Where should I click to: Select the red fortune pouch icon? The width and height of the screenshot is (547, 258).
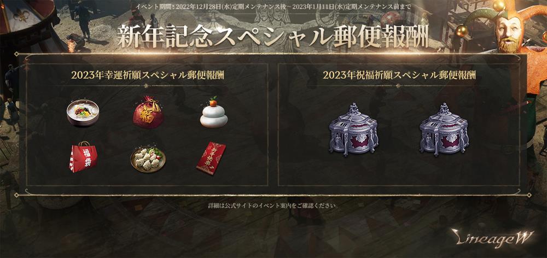[x=148, y=112]
